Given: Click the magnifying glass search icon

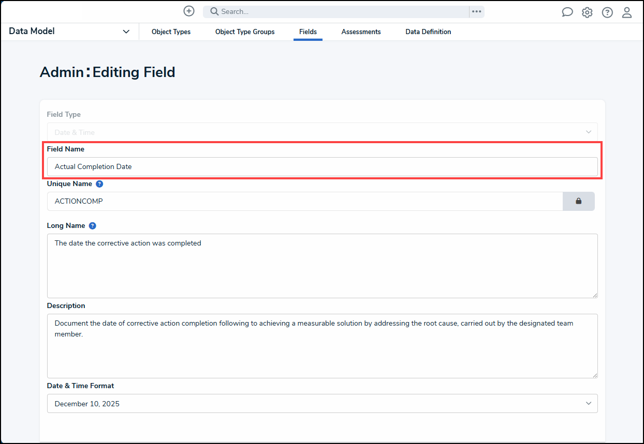Looking at the screenshot, I should [x=214, y=11].
